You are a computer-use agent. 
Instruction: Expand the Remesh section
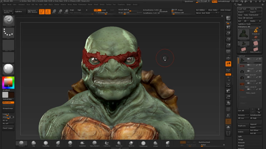coord(241,142)
